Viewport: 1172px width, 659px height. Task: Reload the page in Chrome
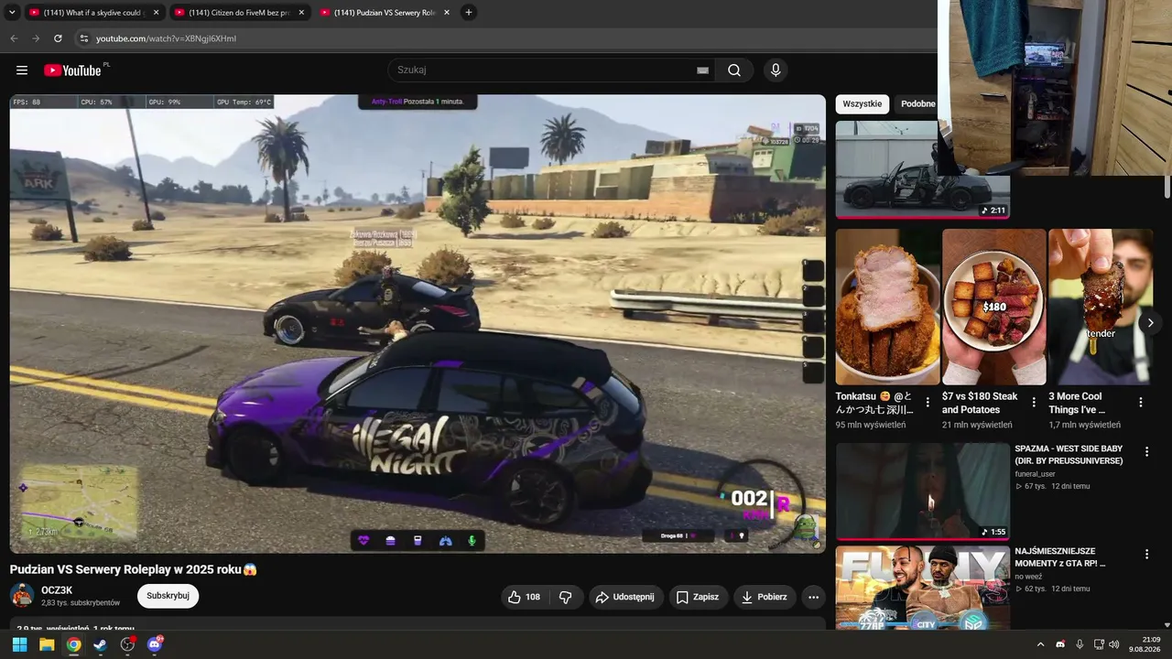(x=58, y=38)
